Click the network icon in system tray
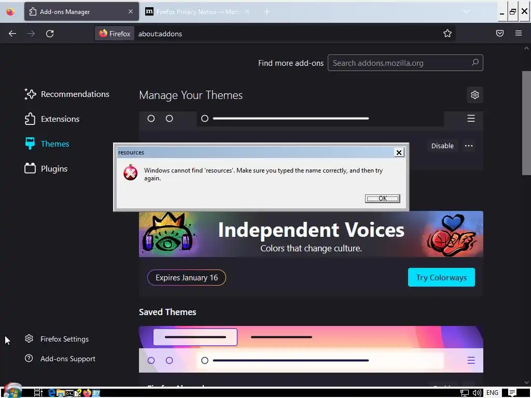 [464, 393]
